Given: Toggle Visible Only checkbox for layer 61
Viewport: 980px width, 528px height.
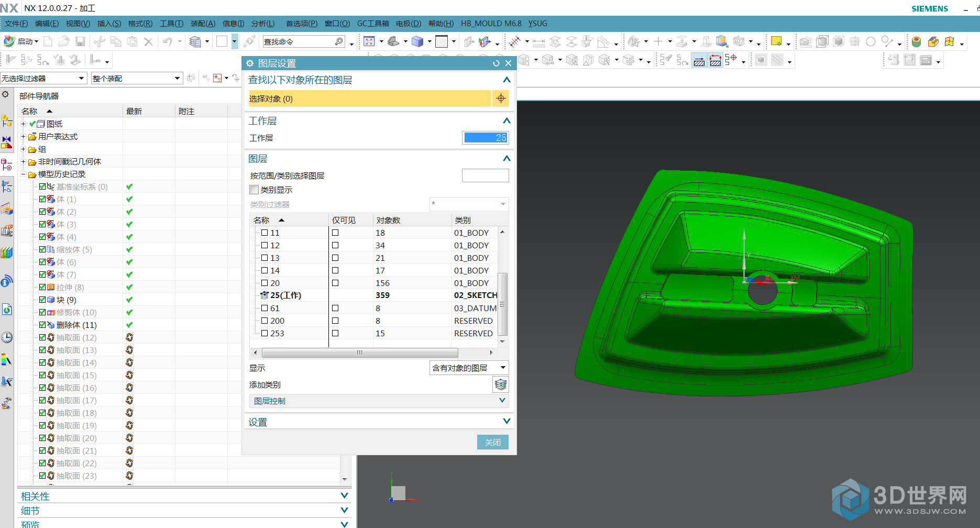Looking at the screenshot, I should pos(335,308).
